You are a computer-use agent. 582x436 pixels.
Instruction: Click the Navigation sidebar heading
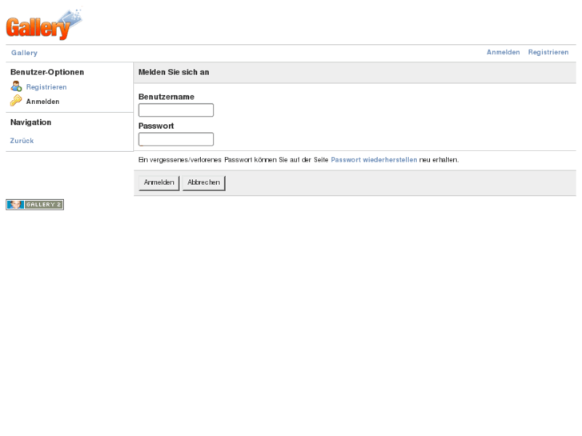tap(30, 122)
